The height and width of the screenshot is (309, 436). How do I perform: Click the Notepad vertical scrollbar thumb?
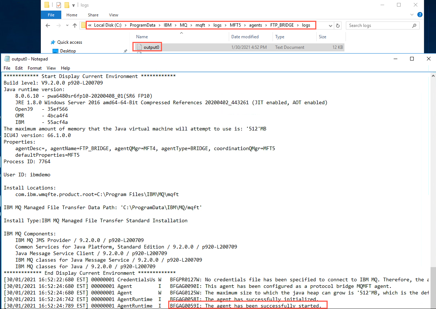[x=433, y=288]
